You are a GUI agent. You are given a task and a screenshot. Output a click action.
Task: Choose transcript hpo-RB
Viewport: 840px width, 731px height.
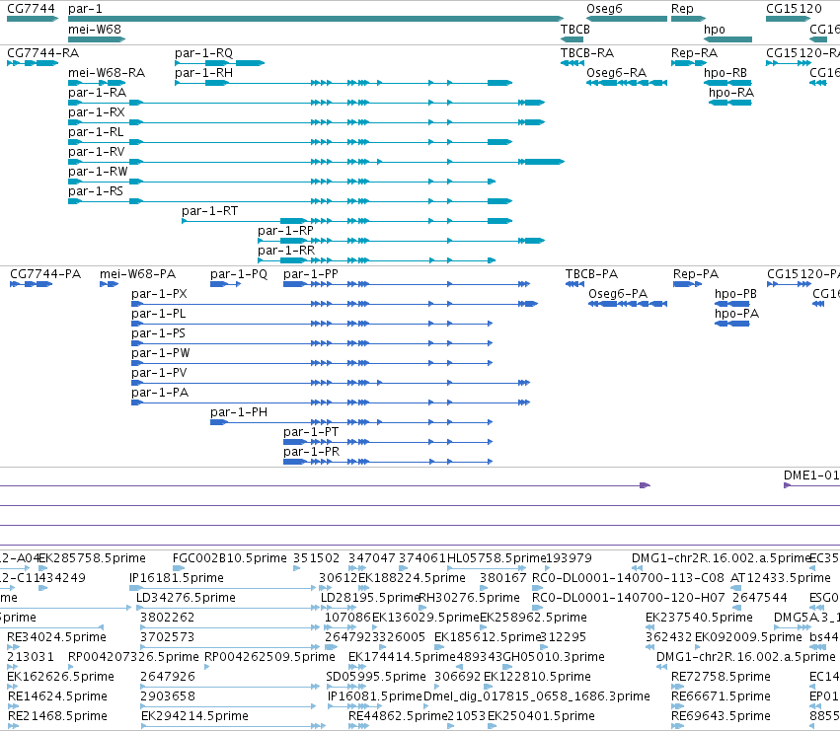725,73
